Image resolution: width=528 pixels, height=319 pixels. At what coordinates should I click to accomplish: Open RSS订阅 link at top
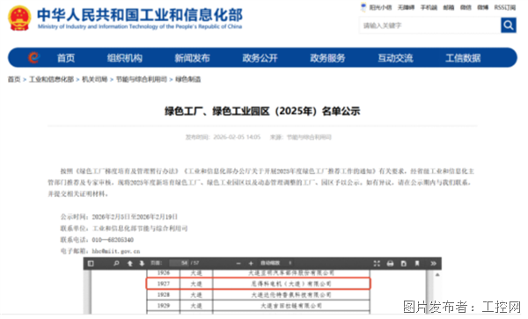[x=505, y=7]
